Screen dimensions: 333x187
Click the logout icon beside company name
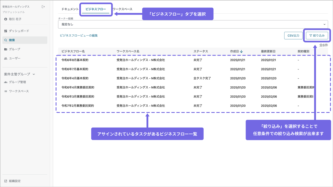pos(43,7)
